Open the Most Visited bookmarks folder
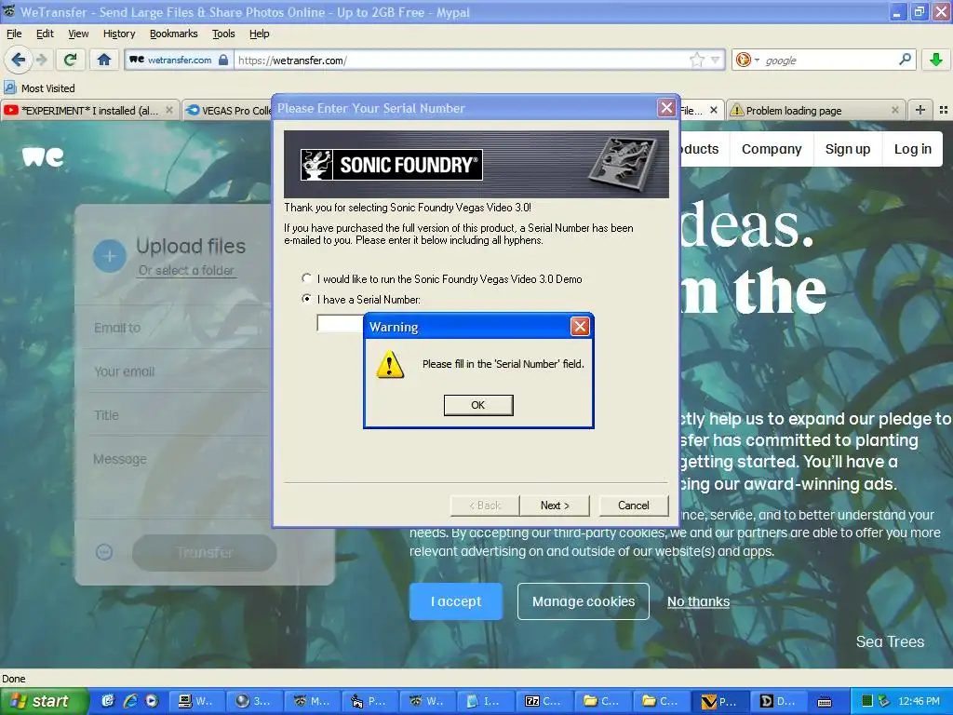 pyautogui.click(x=40, y=88)
